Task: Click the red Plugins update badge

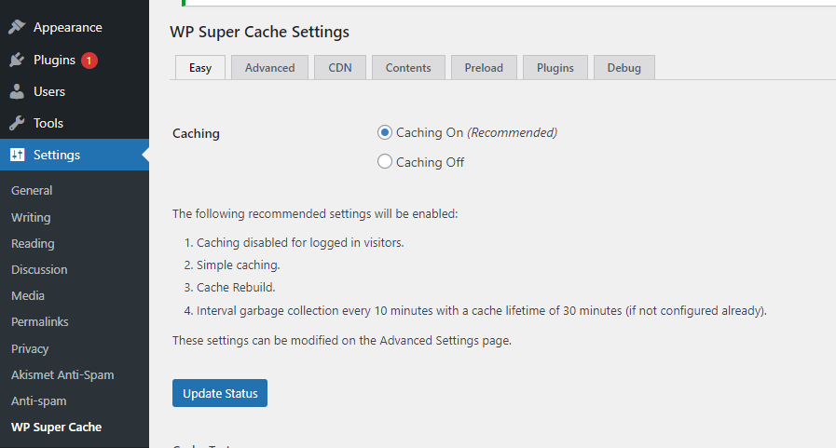Action: (x=89, y=61)
